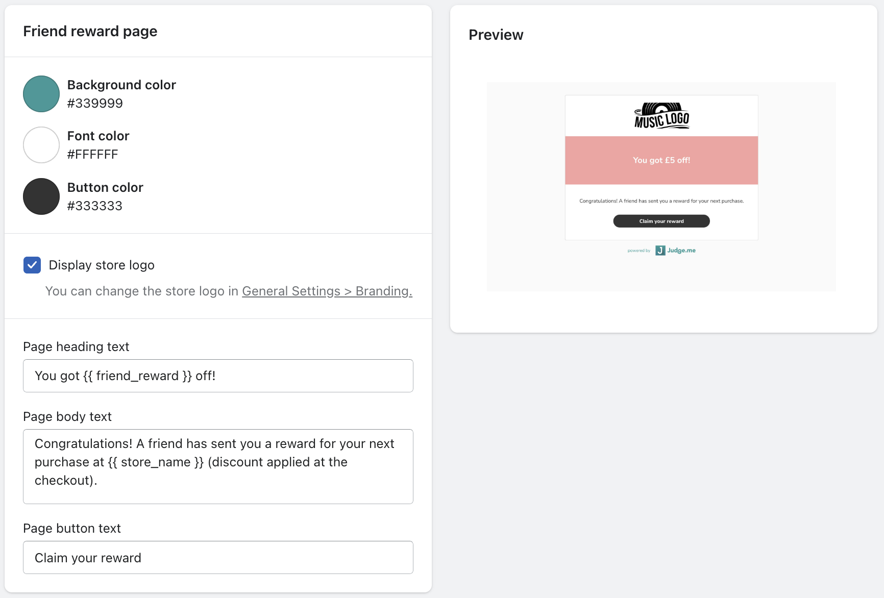Click the white Font color swatch
The height and width of the screenshot is (598, 884).
click(41, 145)
